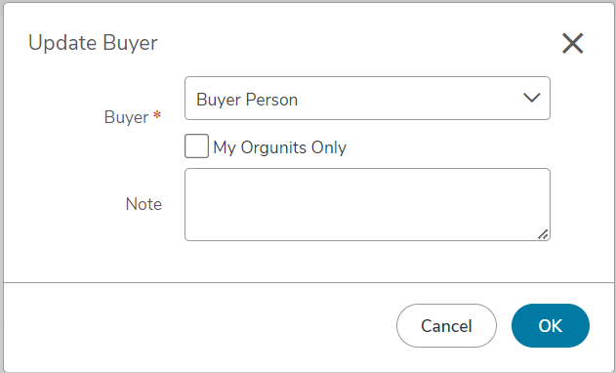Viewport: 616px width, 373px height.
Task: Click the Update Buyer dialog title
Action: click(93, 43)
